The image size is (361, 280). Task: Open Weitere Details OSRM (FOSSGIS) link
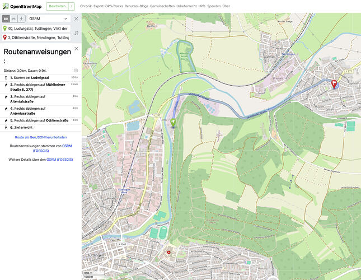point(60,160)
